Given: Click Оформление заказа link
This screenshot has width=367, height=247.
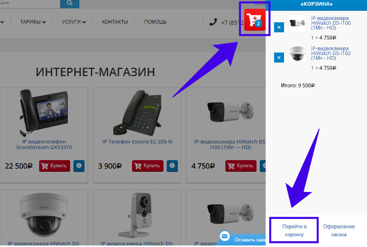Looking at the screenshot, I should [x=339, y=231].
